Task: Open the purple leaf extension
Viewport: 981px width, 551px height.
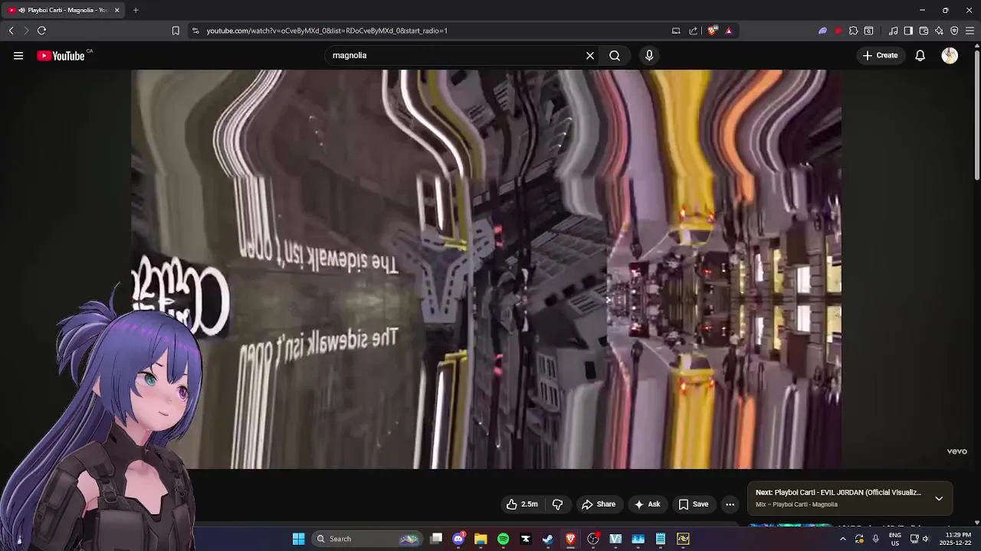Action: pyautogui.click(x=822, y=31)
